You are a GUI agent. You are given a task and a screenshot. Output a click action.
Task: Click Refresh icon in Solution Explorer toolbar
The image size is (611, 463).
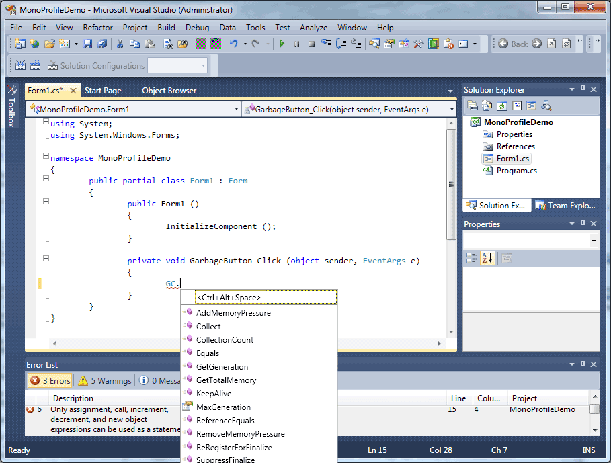502,106
